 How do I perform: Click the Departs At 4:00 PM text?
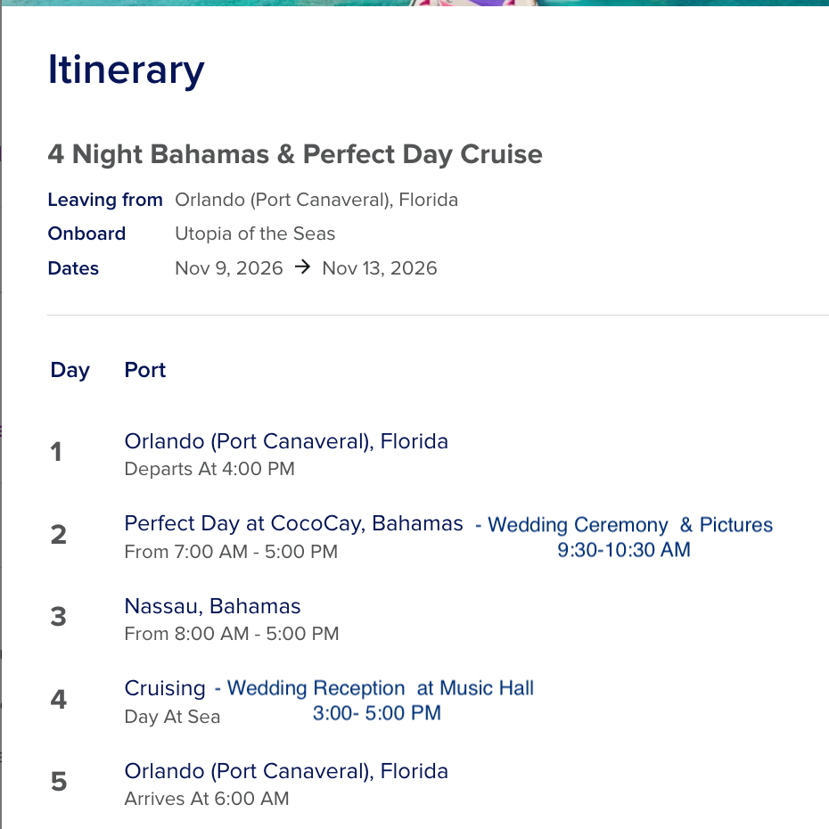pyautogui.click(x=209, y=469)
